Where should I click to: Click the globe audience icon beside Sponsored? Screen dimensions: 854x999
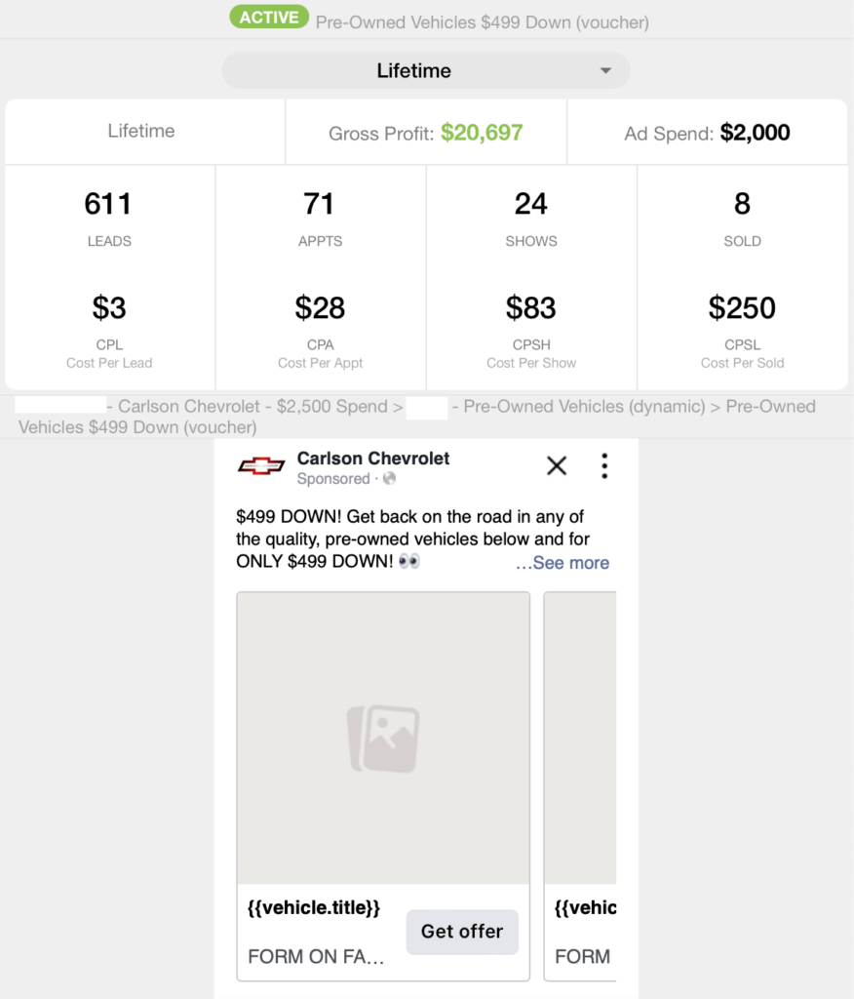pyautogui.click(x=390, y=479)
